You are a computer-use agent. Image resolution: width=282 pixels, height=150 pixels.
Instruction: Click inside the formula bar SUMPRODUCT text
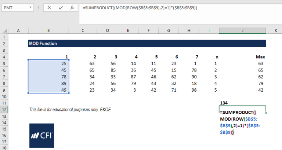[140, 8]
